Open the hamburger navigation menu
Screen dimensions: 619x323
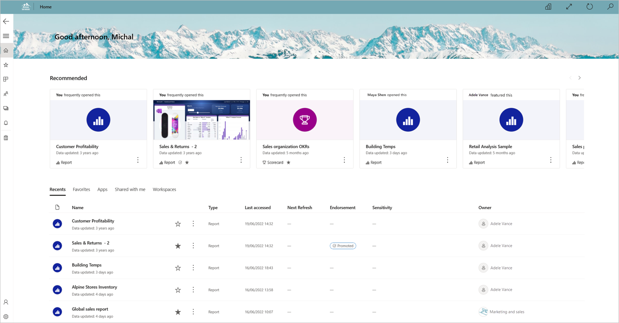tap(6, 36)
